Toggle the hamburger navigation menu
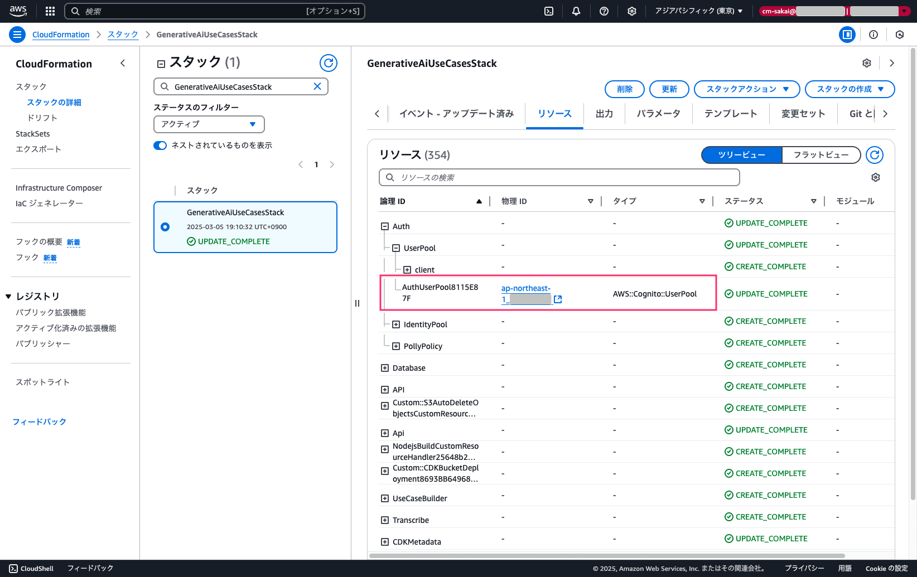The height and width of the screenshot is (577, 917). point(17,35)
